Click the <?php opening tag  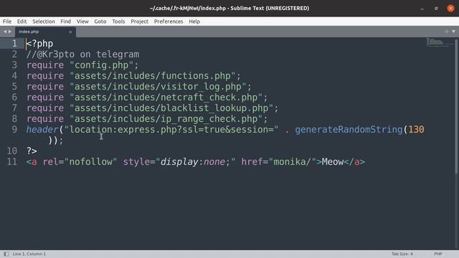point(40,44)
